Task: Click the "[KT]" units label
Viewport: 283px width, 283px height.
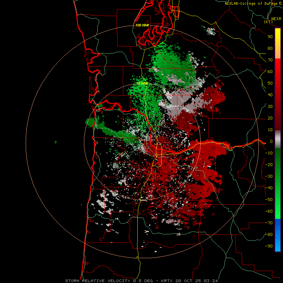Action: tap(269, 22)
